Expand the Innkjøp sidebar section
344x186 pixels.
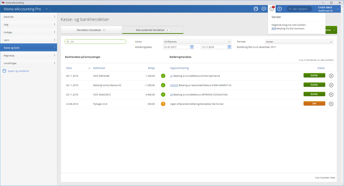pyautogui.click(x=29, y=32)
